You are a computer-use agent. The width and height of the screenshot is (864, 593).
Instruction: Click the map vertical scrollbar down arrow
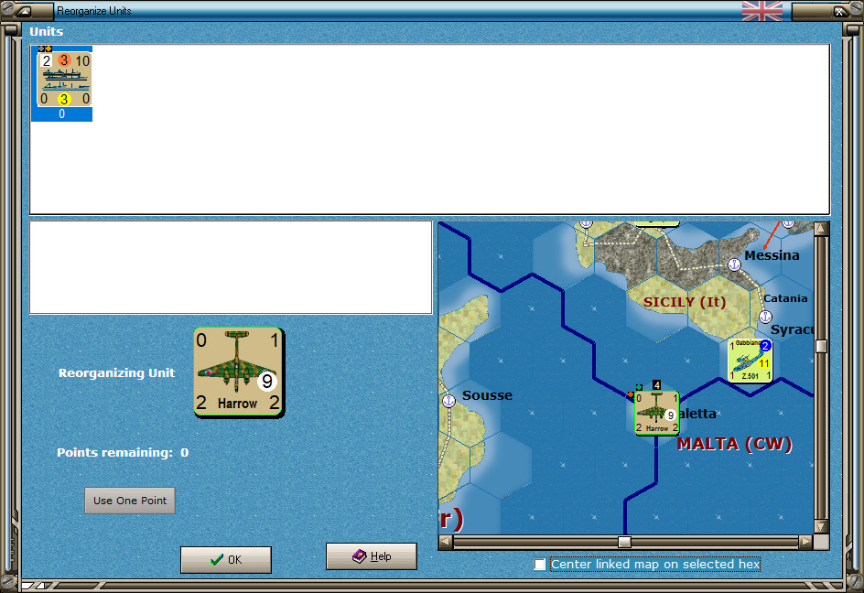click(x=821, y=526)
